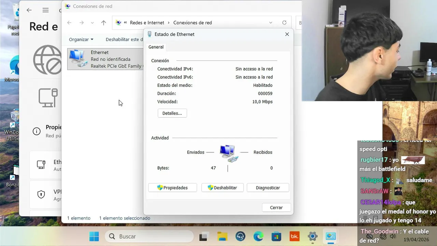Click the breadcrumb network folder icon
Image resolution: width=437 pixels, height=246 pixels.
[118, 23]
